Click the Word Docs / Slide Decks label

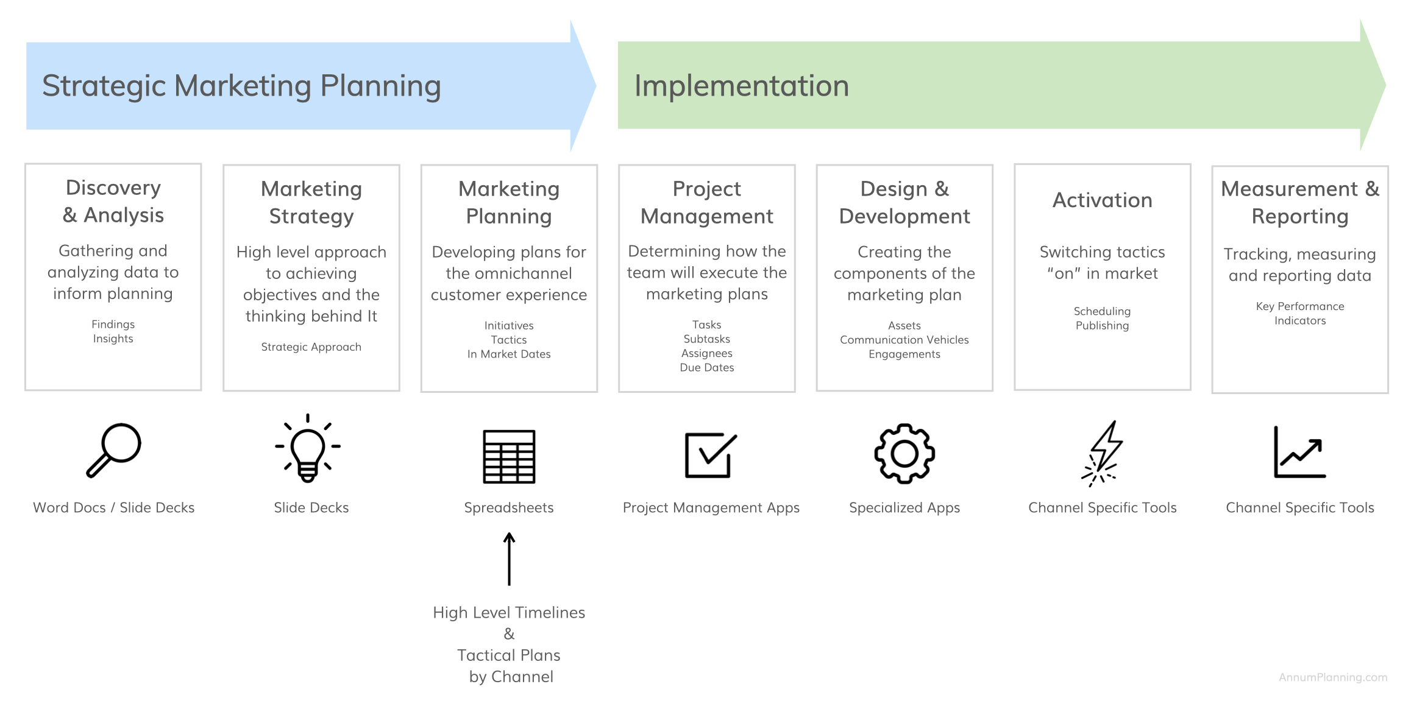tap(114, 508)
